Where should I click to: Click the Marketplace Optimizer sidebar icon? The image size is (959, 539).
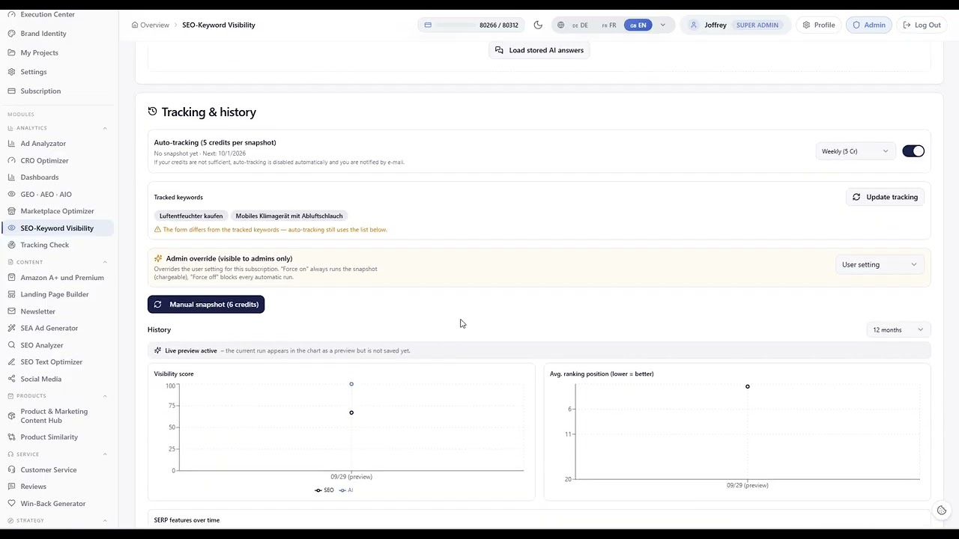coord(12,211)
